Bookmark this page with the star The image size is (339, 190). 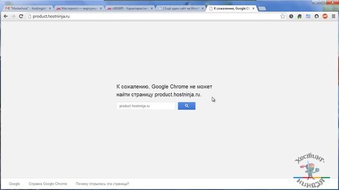[282, 16]
